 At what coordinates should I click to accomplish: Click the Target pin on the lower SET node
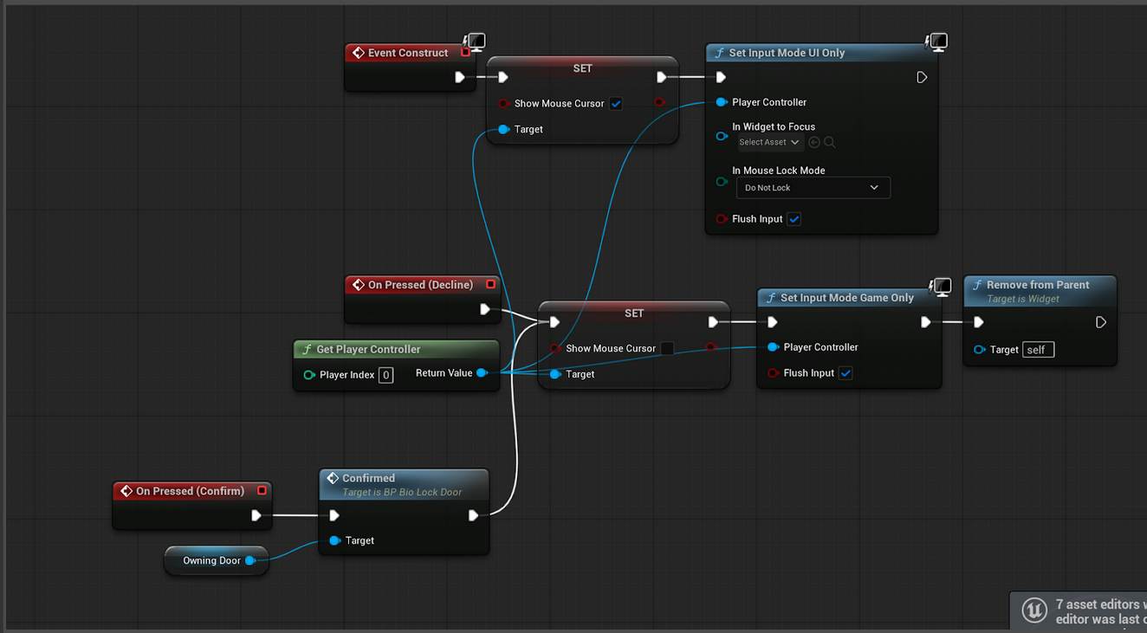pyautogui.click(x=555, y=374)
